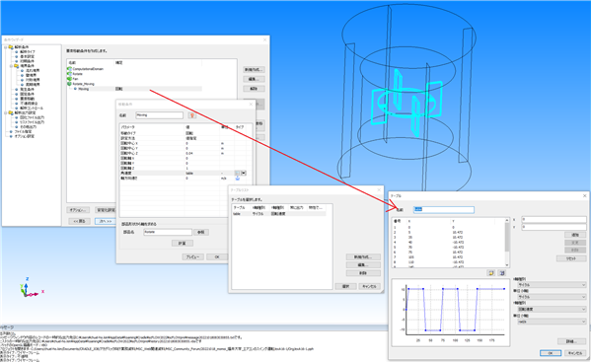Click the lightbulb icon beside the Moving name field
The width and height of the screenshot is (591, 363).
pyautogui.click(x=191, y=115)
